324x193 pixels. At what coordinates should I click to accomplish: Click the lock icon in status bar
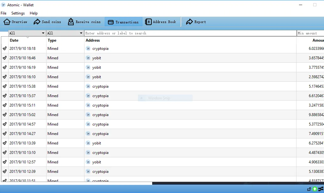coord(309,189)
